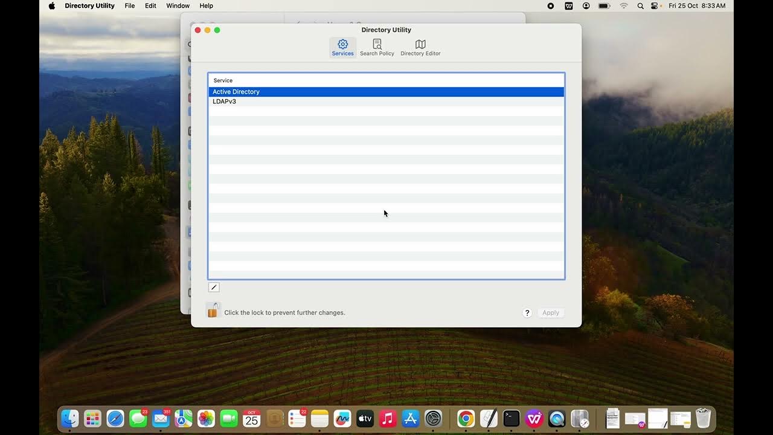
Task: Select the Services toolbar icon
Action: (x=342, y=48)
